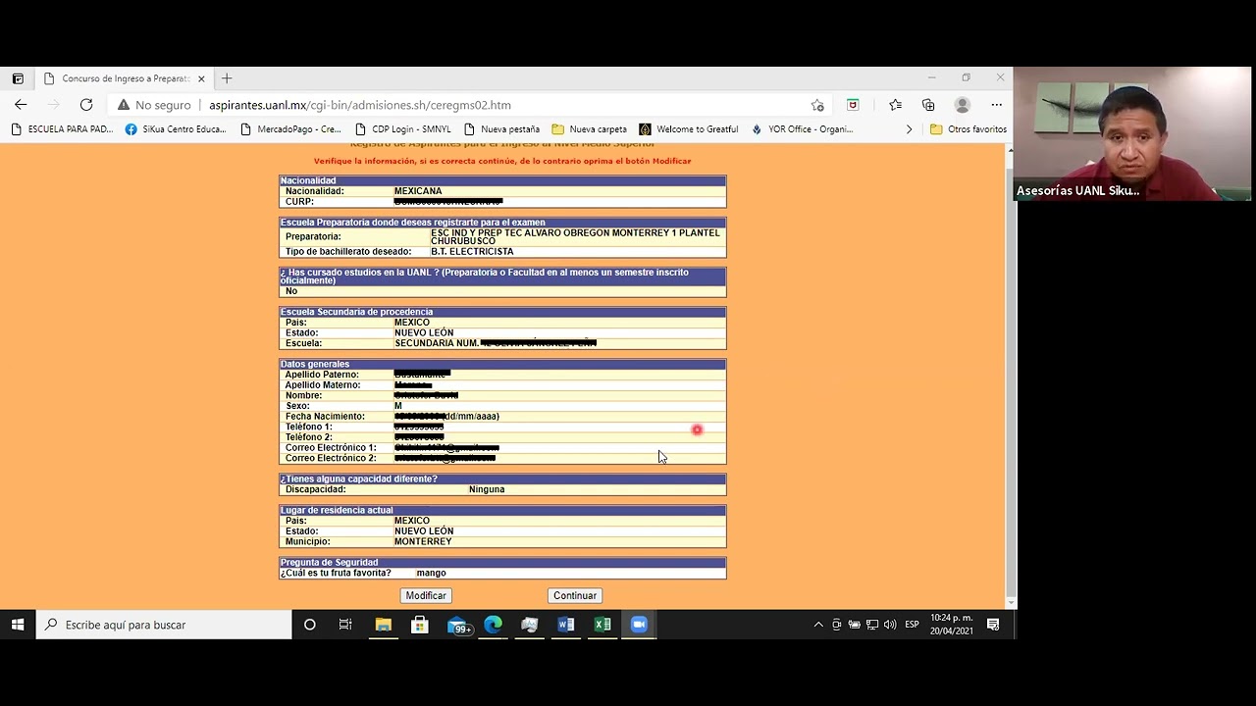Open the notification center icon
Image resolution: width=1256 pixels, height=706 pixels.
[993, 625]
